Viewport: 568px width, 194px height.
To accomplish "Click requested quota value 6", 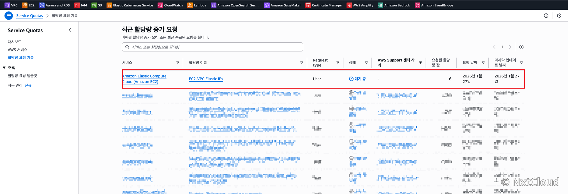I will 450,79.
